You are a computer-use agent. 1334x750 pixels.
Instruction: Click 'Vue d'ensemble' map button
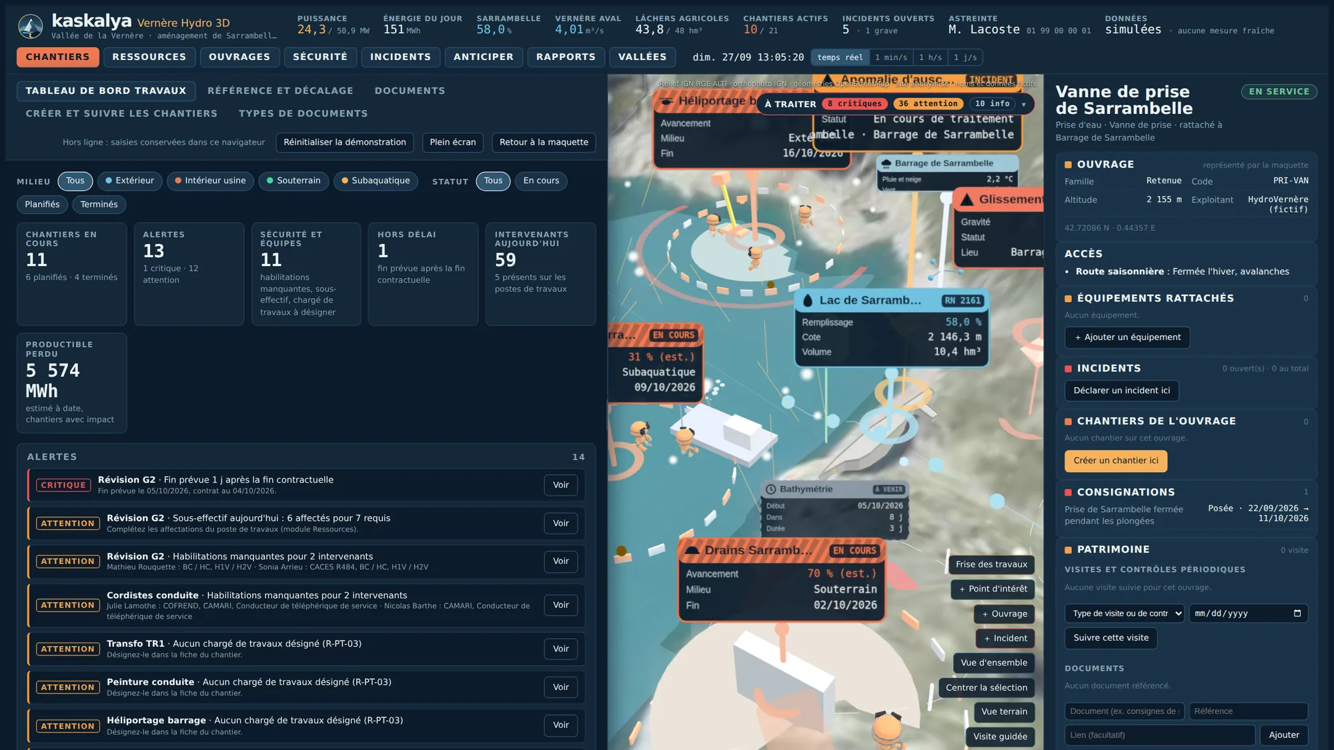tap(994, 663)
